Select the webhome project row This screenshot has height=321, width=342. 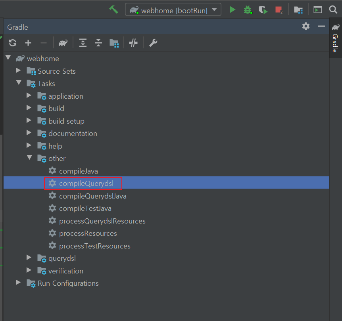(x=166, y=58)
